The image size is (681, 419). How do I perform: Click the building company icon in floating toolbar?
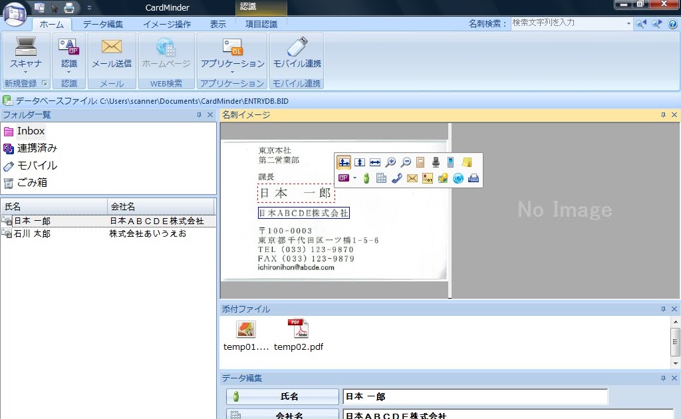(381, 178)
